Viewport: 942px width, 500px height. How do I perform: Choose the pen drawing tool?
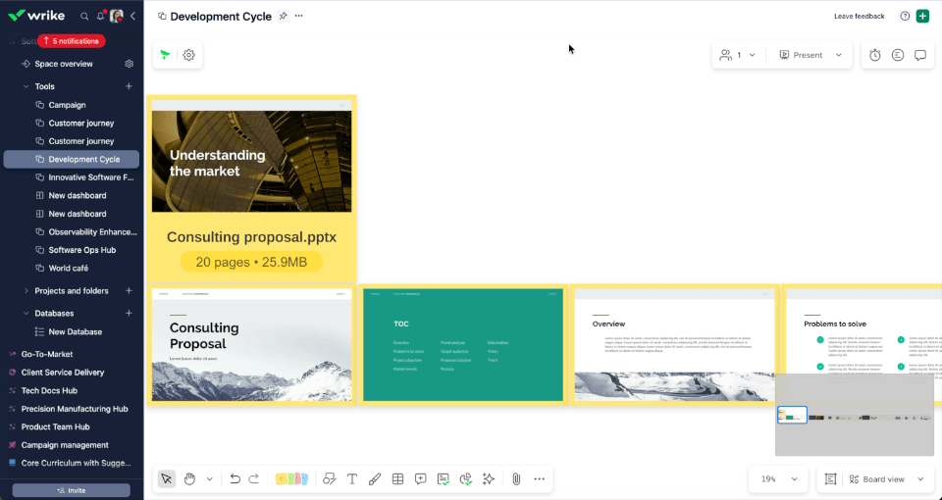(x=375, y=479)
